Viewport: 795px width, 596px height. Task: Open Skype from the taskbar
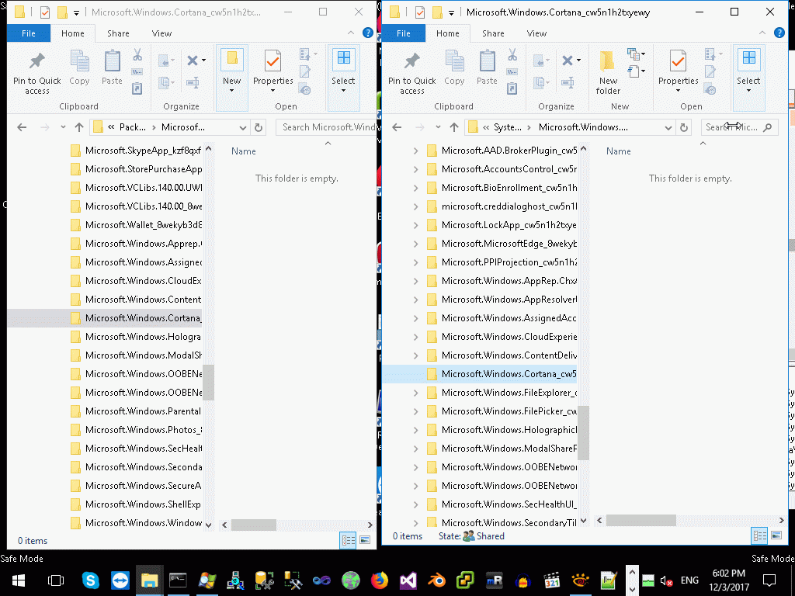click(x=90, y=580)
